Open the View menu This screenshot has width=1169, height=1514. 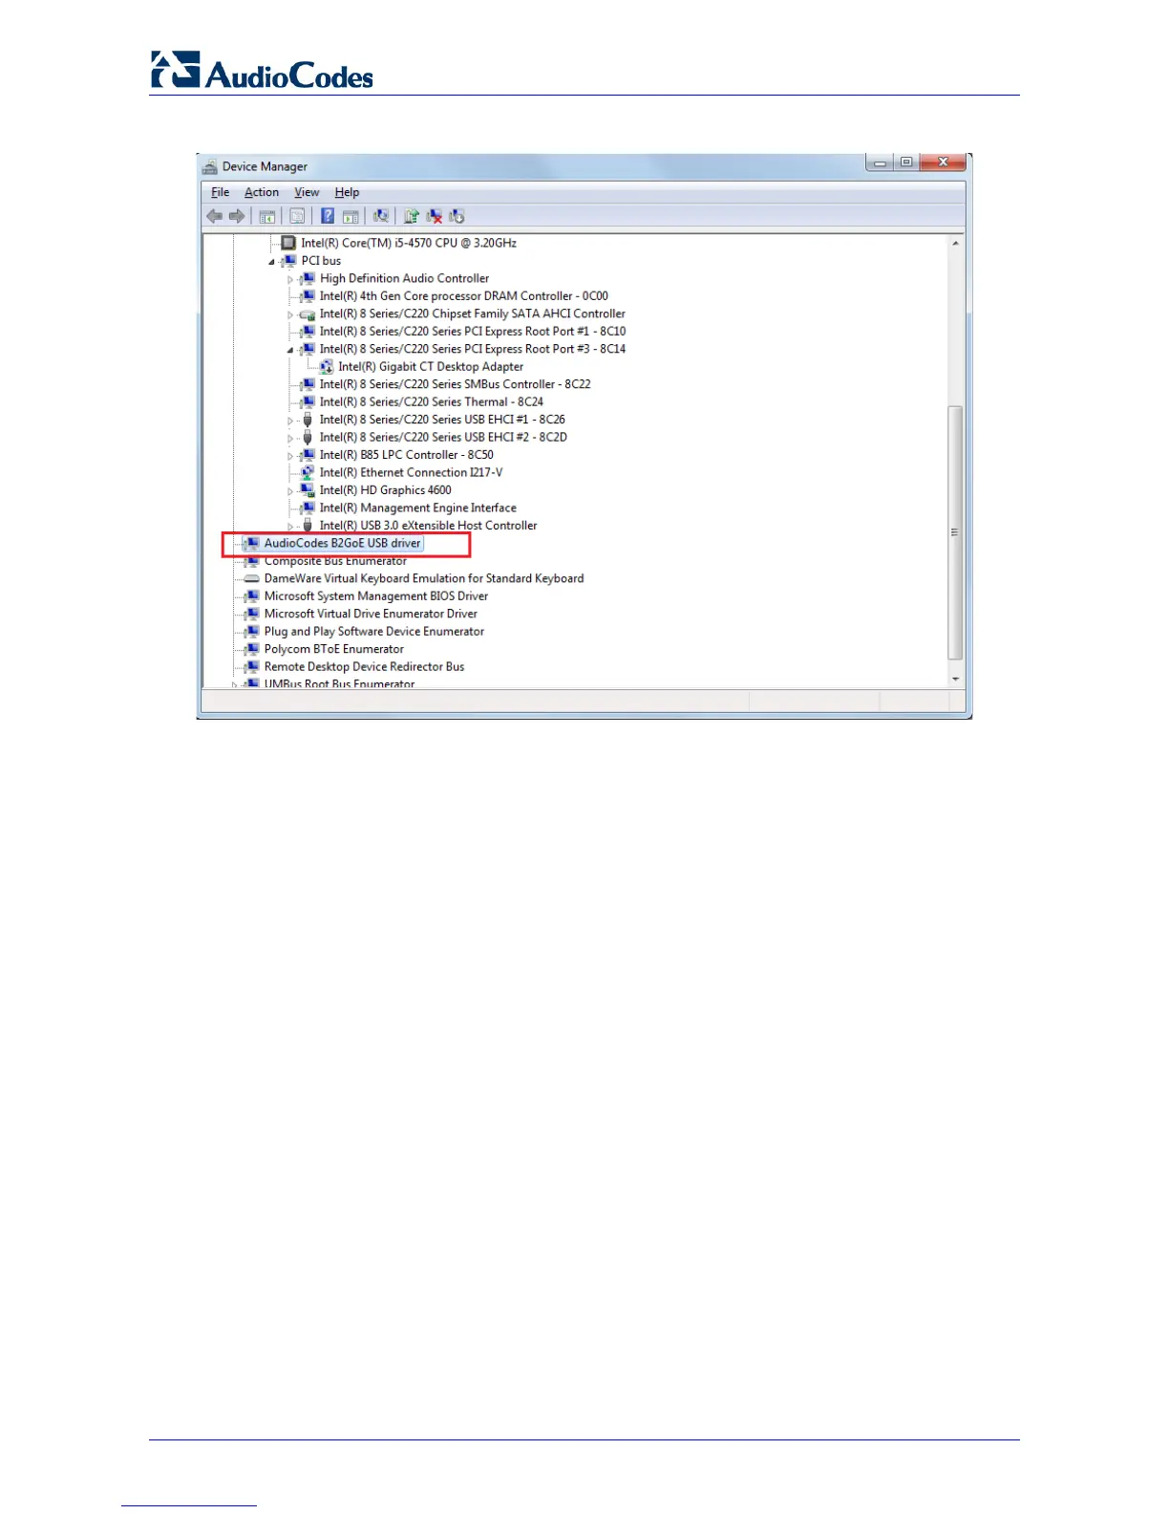[307, 192]
